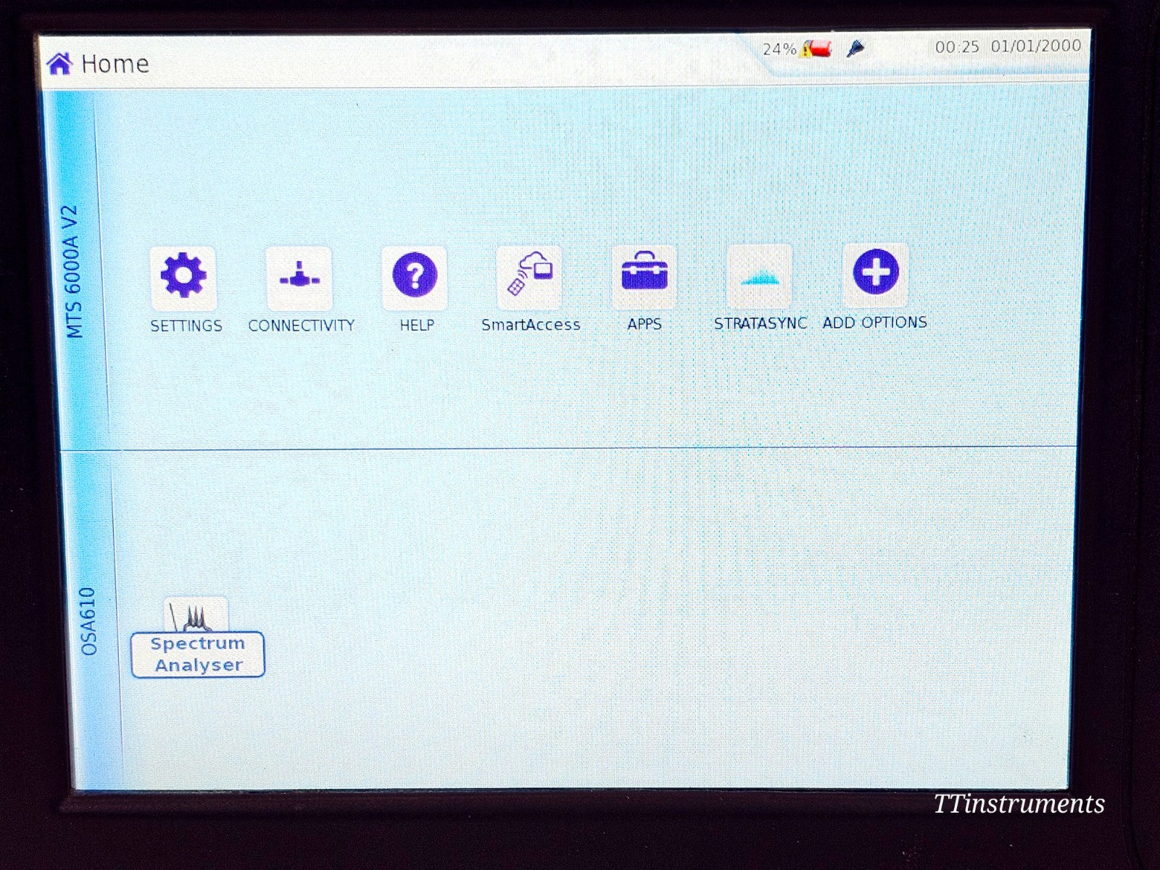
Task: Click the ADD OPTIONS text label
Action: pyautogui.click(x=874, y=323)
